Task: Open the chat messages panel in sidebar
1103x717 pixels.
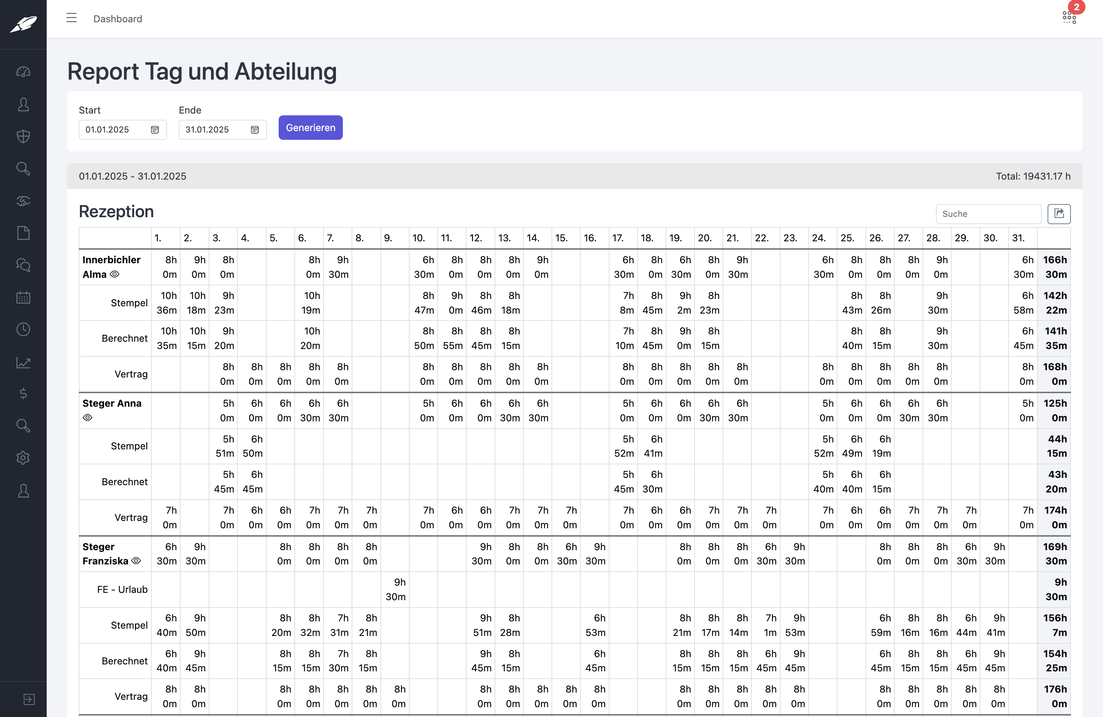Action: (23, 265)
